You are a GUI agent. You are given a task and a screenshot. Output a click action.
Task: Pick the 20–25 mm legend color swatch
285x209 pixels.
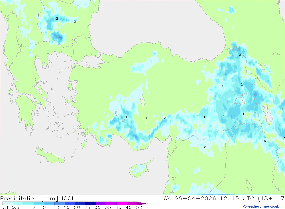[80, 203]
